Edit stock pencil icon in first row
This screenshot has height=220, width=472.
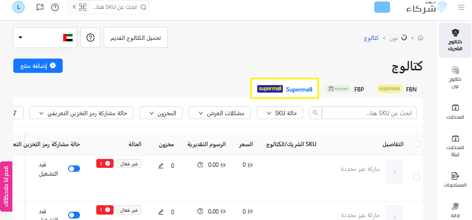(161, 165)
